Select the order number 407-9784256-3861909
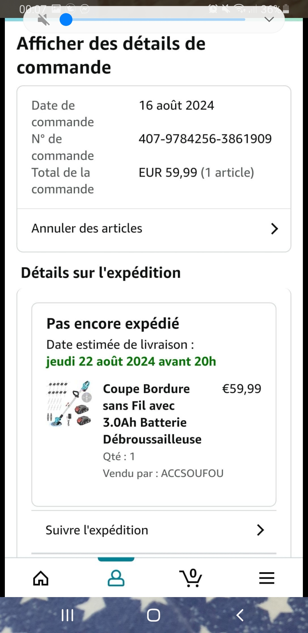The width and height of the screenshot is (308, 633). coord(205,139)
